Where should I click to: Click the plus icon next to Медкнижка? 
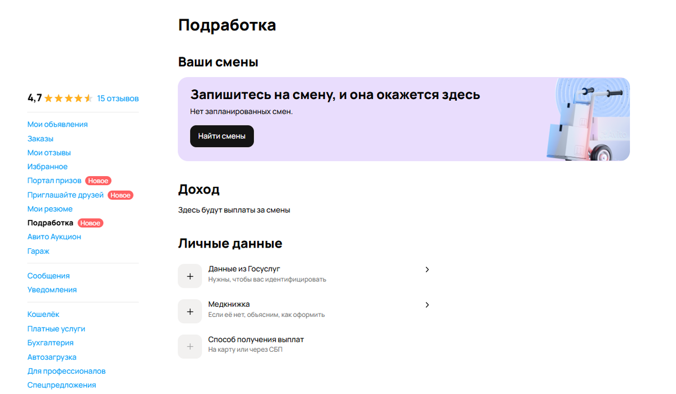190,311
